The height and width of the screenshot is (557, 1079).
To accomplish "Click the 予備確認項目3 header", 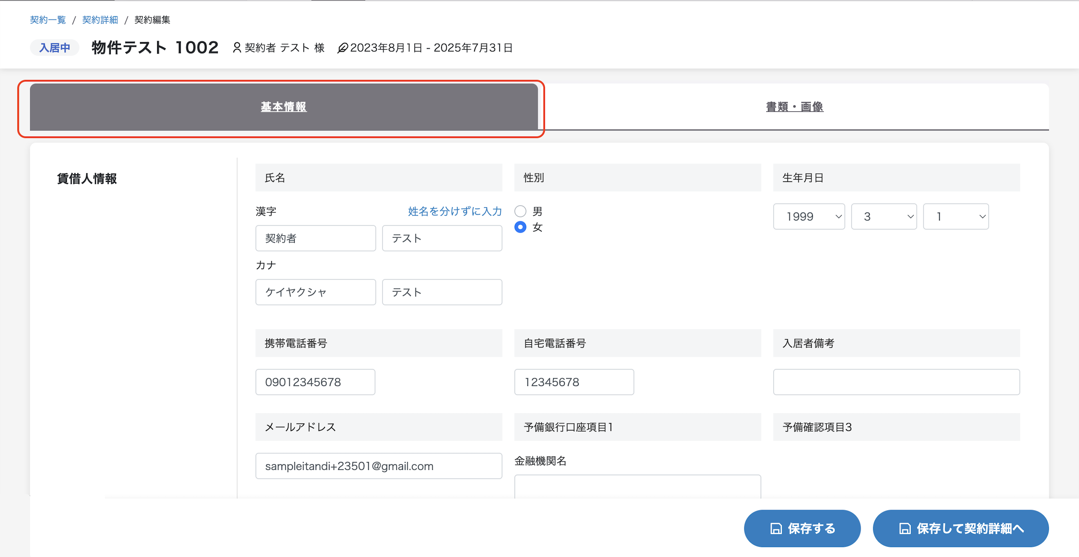I will click(x=896, y=427).
